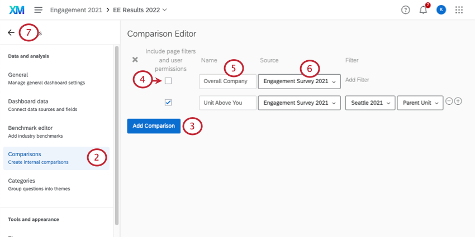The width and height of the screenshot is (475, 237).
Task: Open the help question mark icon
Action: pyautogui.click(x=406, y=10)
